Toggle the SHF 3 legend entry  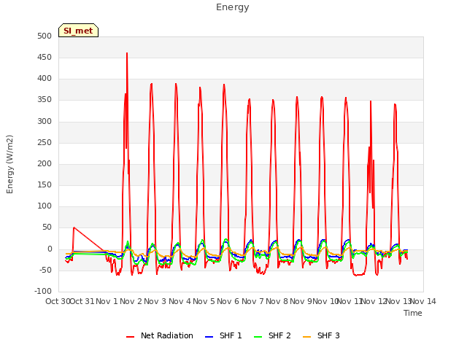tap(321, 335)
